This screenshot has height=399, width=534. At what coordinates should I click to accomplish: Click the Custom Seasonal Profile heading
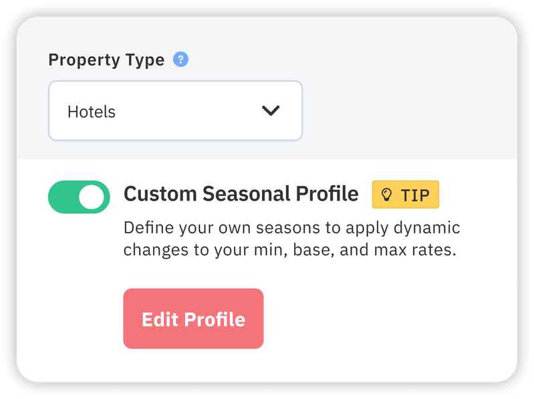241,194
